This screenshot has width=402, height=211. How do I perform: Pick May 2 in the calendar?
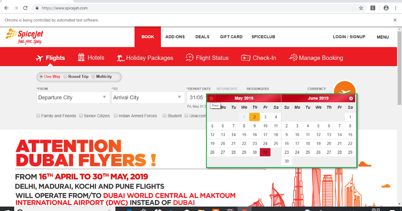[x=255, y=117]
